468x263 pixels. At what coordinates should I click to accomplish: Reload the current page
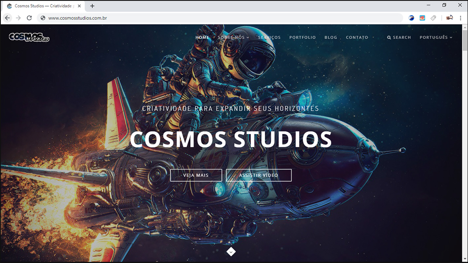click(29, 18)
